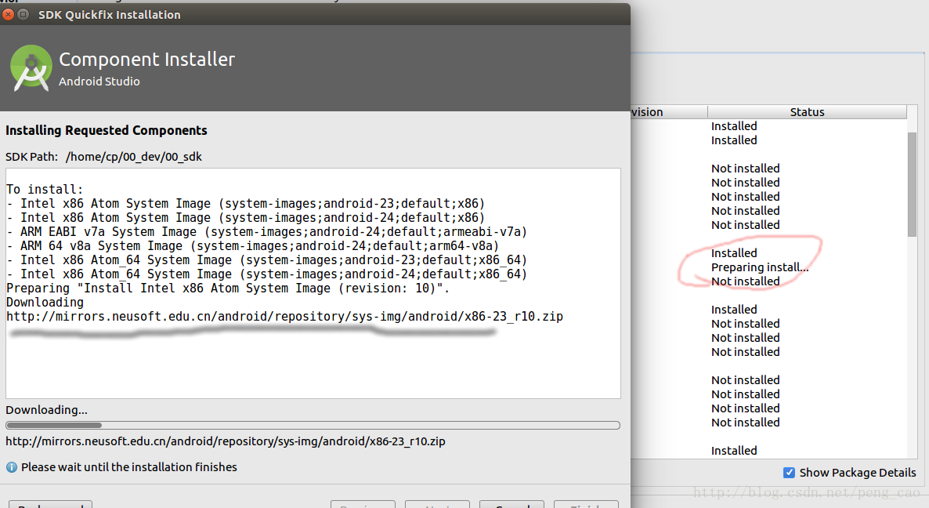Click the 'Android Studio' subtitle text
This screenshot has width=929, height=508.
(x=99, y=82)
